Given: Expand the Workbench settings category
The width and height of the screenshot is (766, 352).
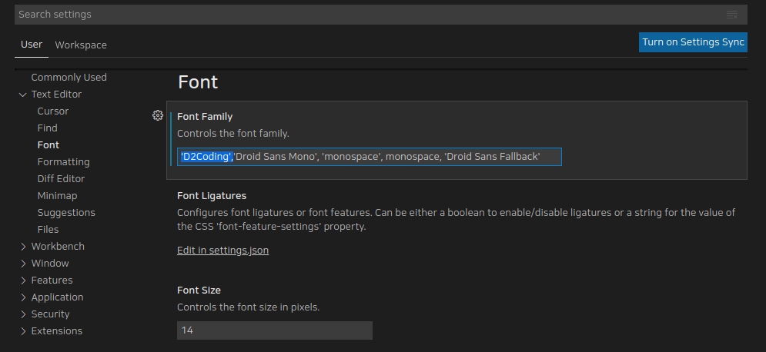Looking at the screenshot, I should click(x=22, y=247).
